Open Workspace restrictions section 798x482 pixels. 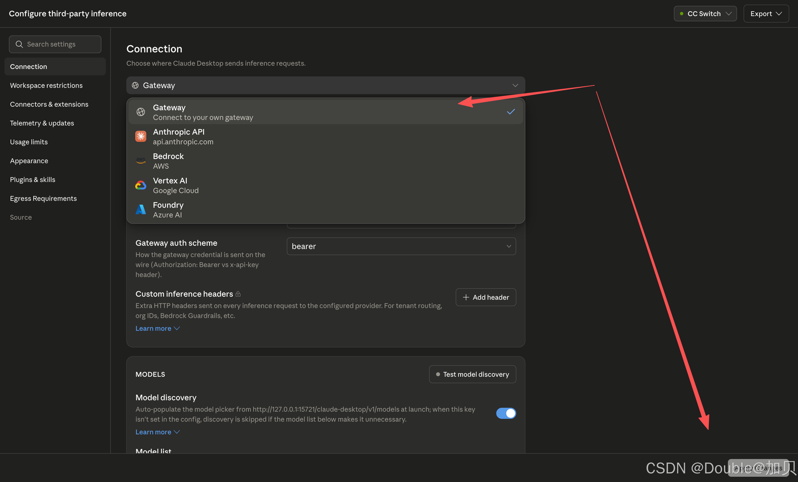pos(55,86)
